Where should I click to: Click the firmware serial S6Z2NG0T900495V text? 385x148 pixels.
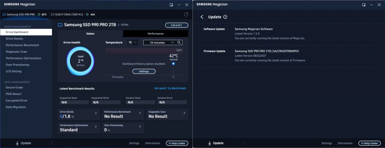[286, 51]
